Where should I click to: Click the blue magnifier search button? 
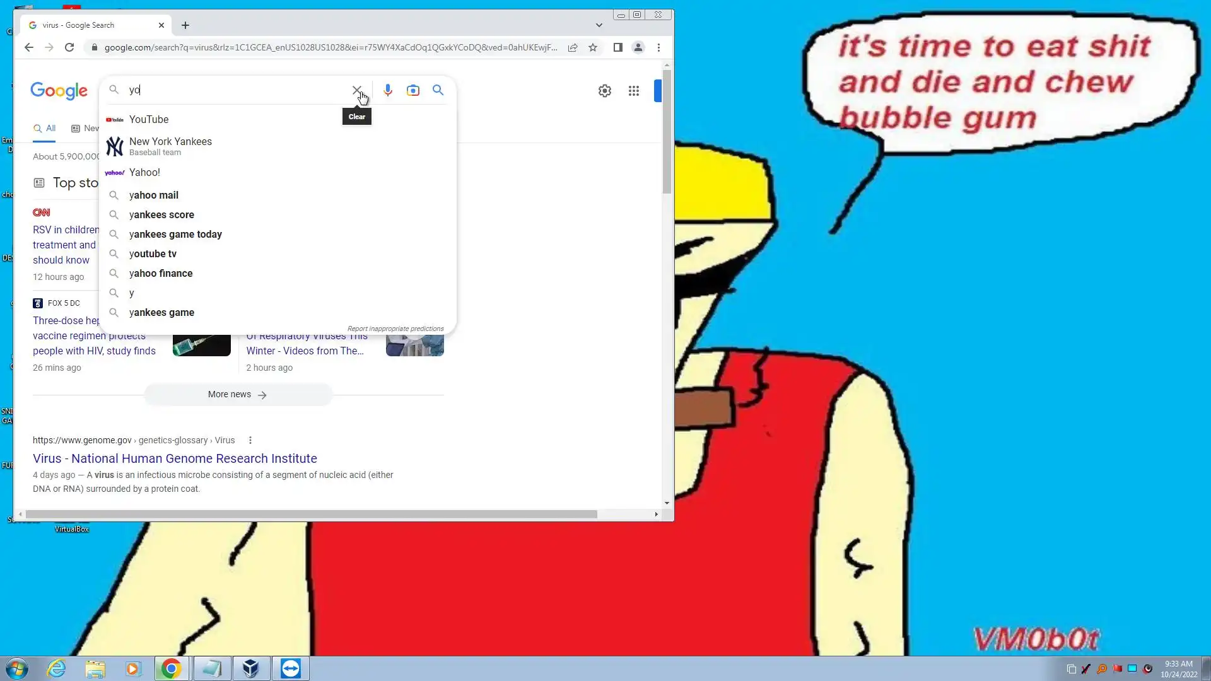coord(438,90)
